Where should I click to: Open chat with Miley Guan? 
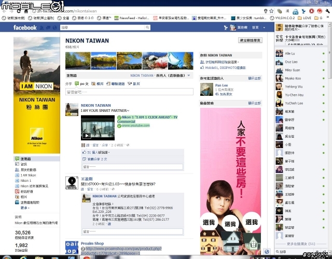tap(300, 70)
